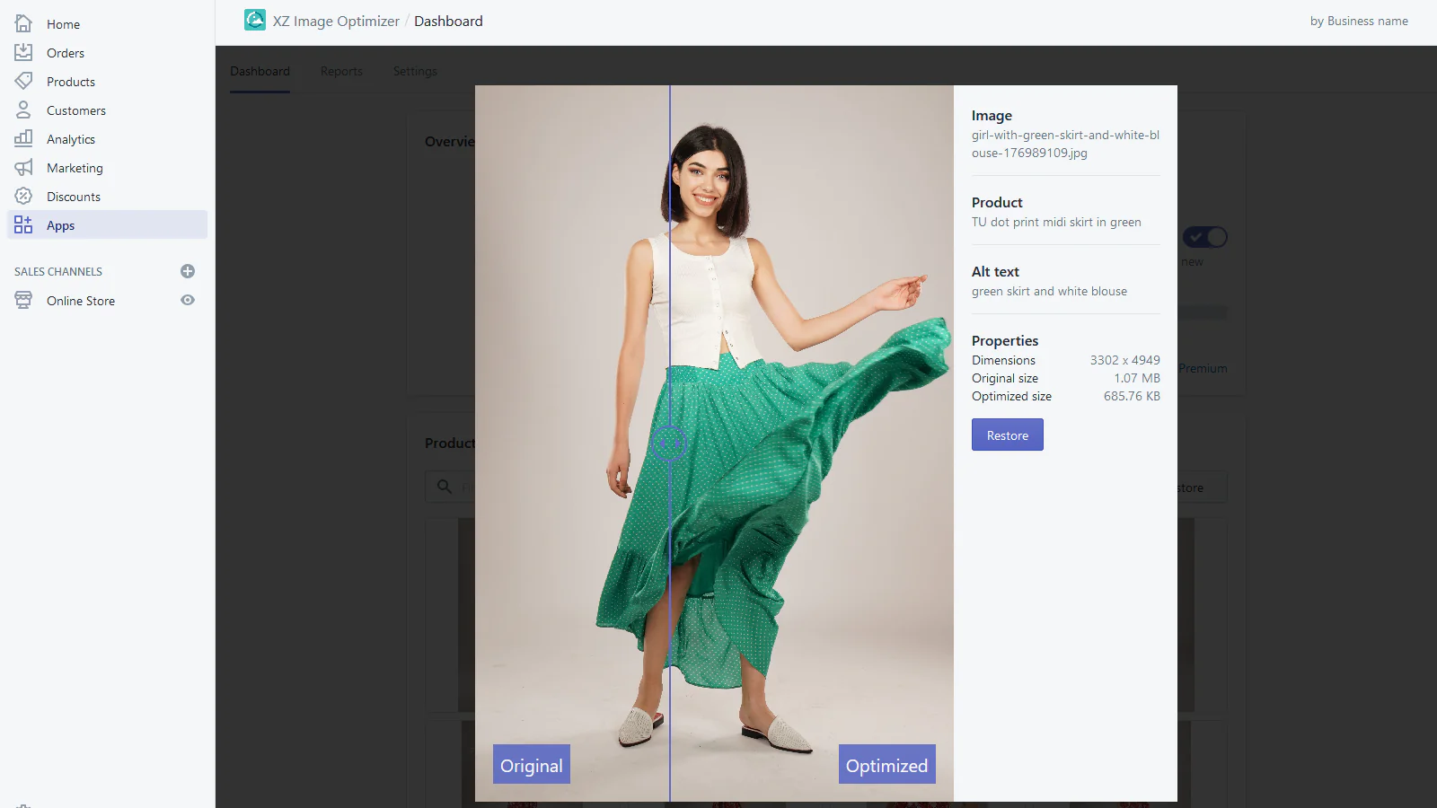Switch to the Reports tab
The width and height of the screenshot is (1437, 808).
click(341, 72)
